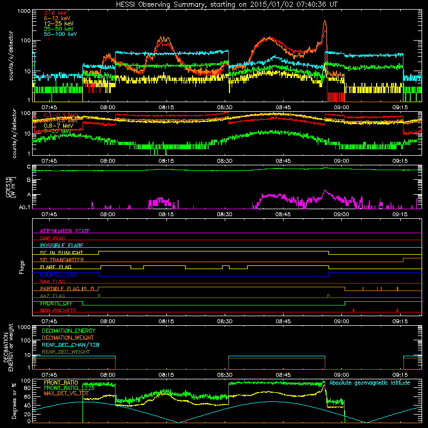The width and height of the screenshot is (428, 428).
Task: Select the 6-12 keV legend label
Action: 57,18
